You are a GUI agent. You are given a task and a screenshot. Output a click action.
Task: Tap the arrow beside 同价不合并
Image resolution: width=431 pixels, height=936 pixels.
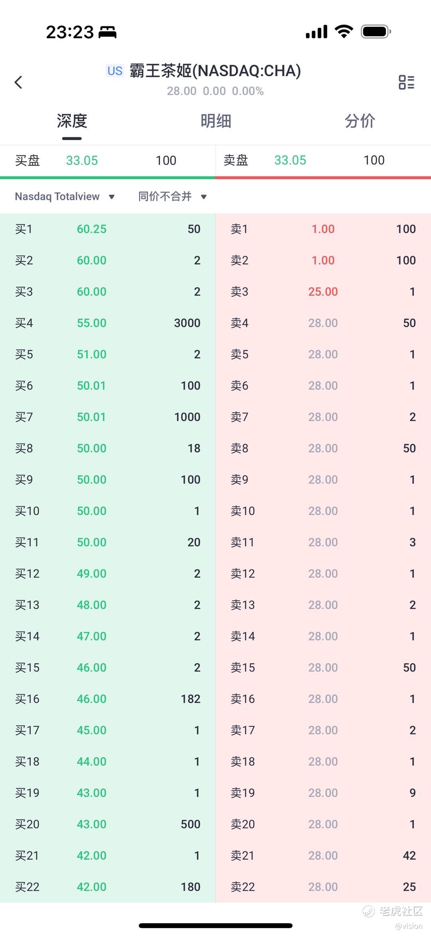204,197
